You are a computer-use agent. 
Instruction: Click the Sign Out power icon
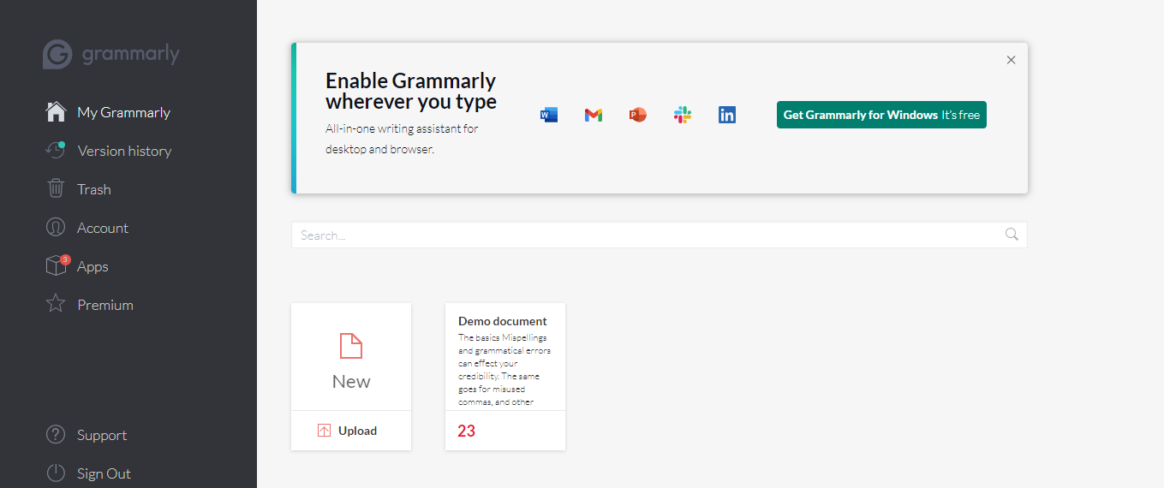[x=56, y=473]
